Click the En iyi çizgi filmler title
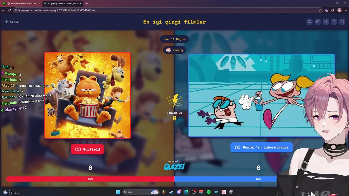This screenshot has width=349, height=196. pos(174,22)
